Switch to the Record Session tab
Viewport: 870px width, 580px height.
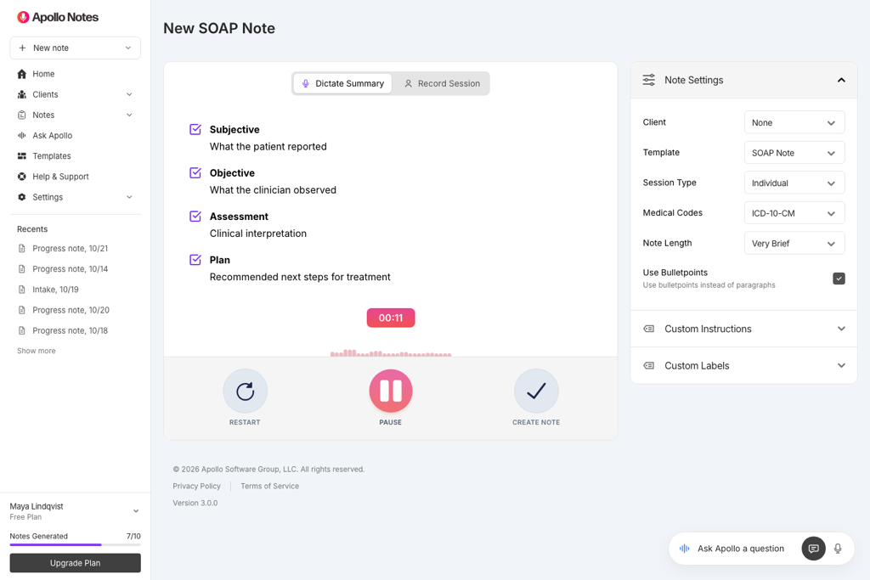[442, 84]
